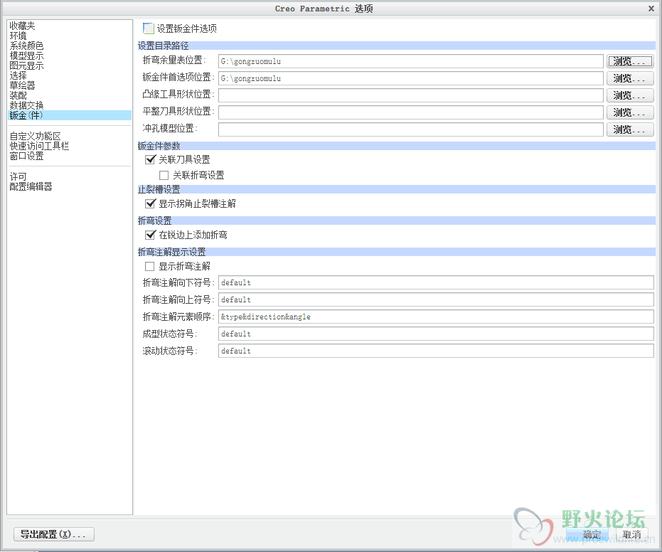Close the Creo Parametric 选项 dialog
The image size is (662, 552).
[x=651, y=9]
